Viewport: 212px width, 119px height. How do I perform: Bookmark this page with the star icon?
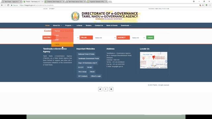click(x=203, y=5)
